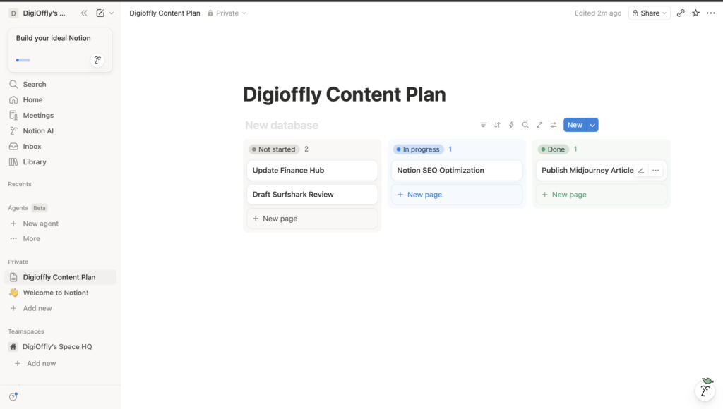Click the database filter icon
The image size is (723, 409).
pos(483,125)
